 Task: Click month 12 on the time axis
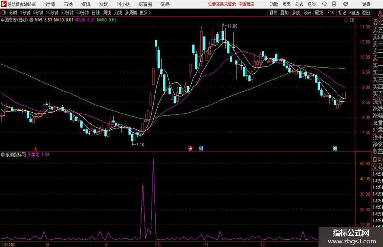(x=262, y=245)
